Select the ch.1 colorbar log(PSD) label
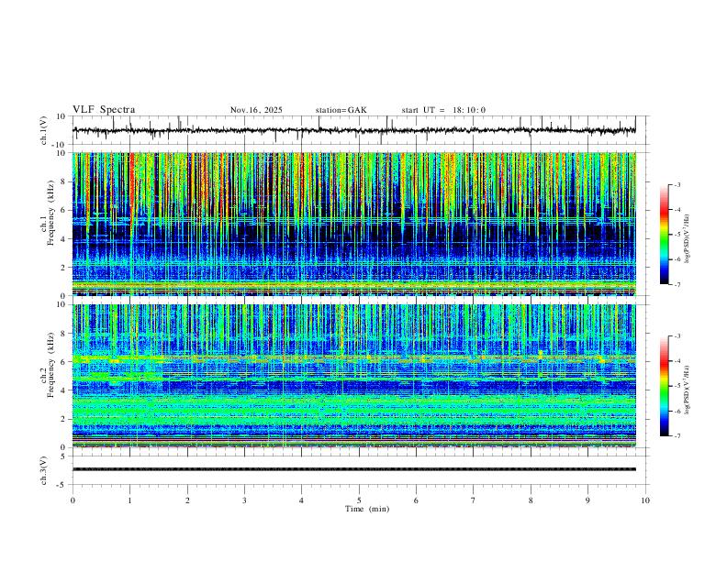This screenshot has height=561, width=727. tap(687, 238)
